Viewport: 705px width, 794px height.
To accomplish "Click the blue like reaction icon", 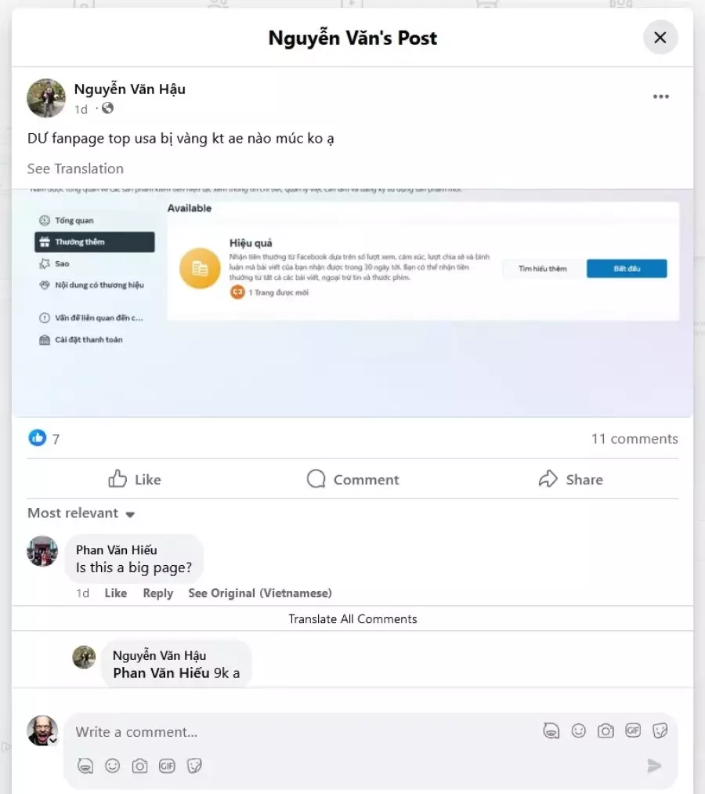I will click(38, 438).
